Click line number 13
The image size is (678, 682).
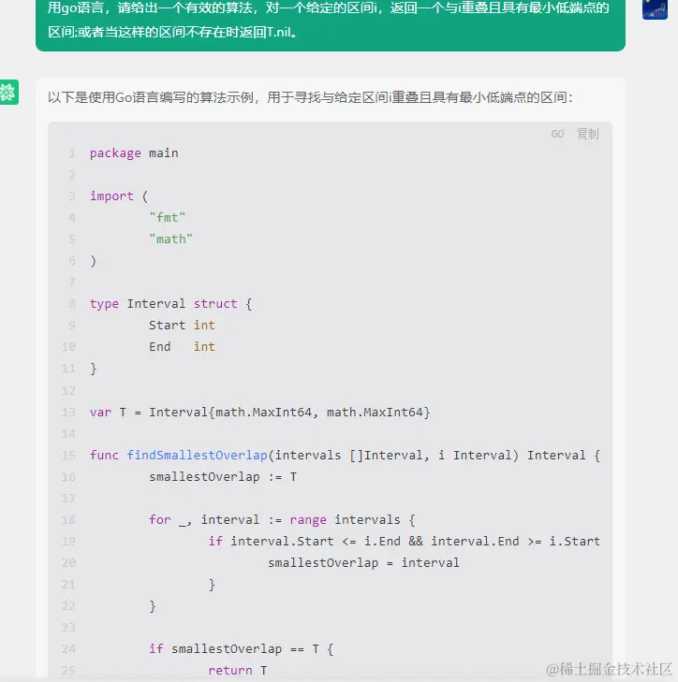pos(68,412)
